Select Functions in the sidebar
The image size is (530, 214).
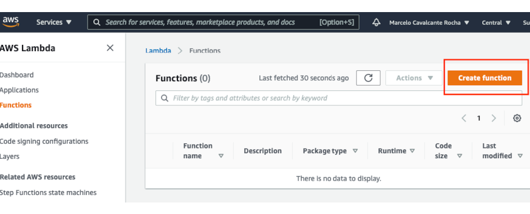(x=16, y=105)
